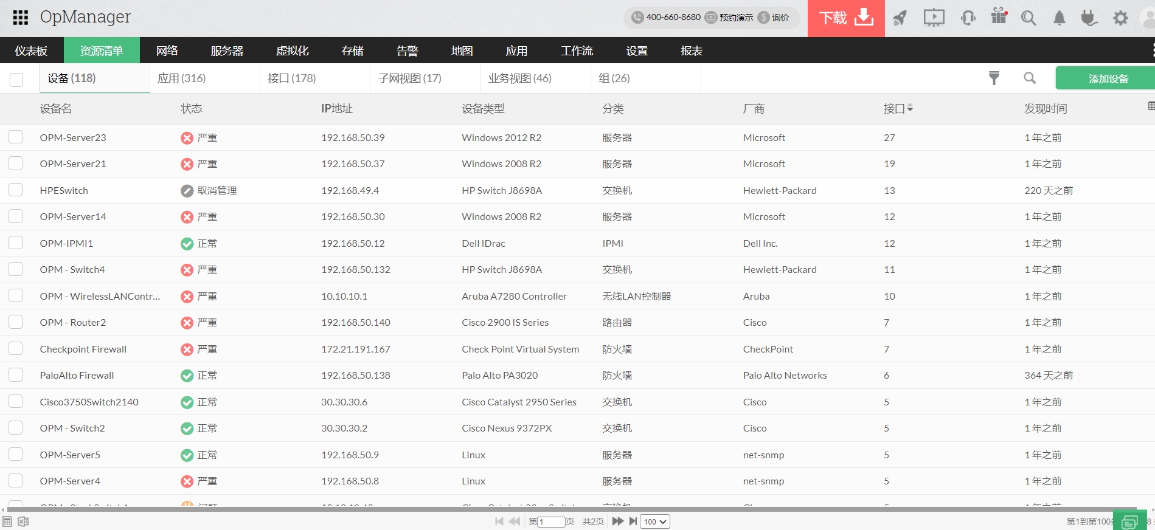Go to the previous page arrow
1155x530 pixels.
tap(515, 521)
